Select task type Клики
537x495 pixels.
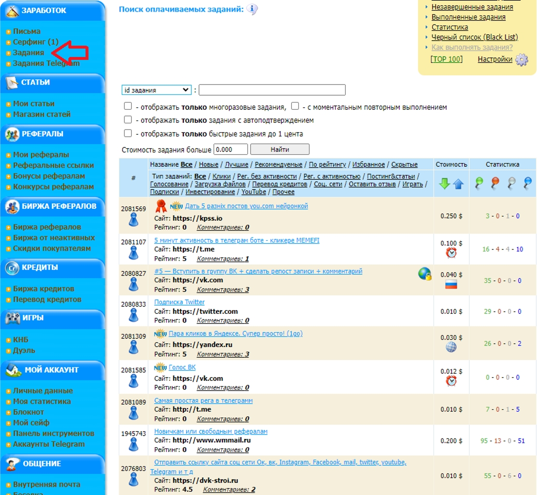pos(222,176)
